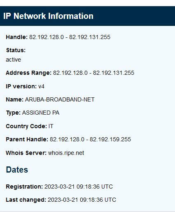Click the Registration timestamp value
The image size is (175, 212).
(79, 187)
